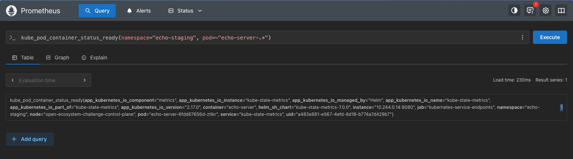The height and width of the screenshot is (159, 573).
Task: Run the query with Execute
Action: tap(550, 37)
